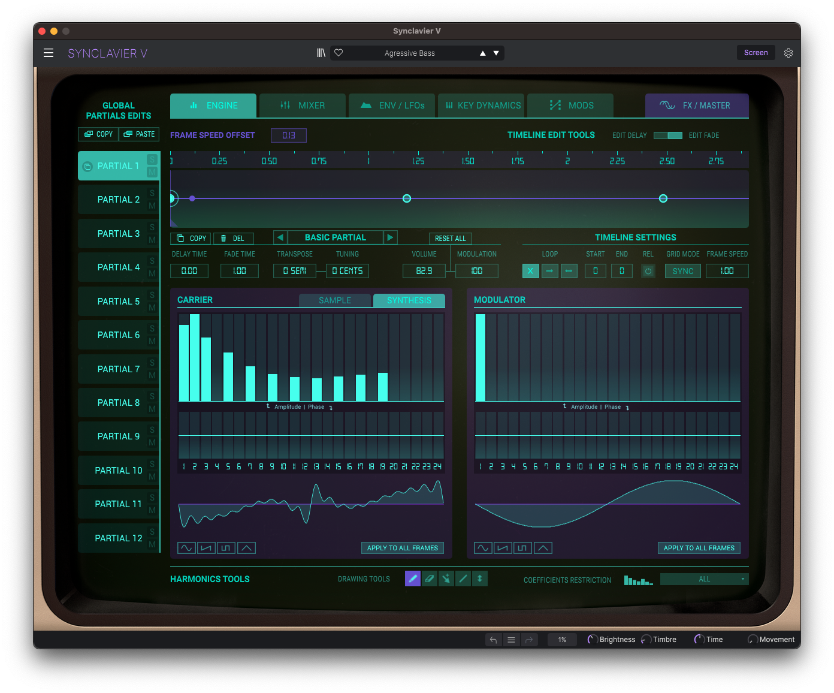This screenshot has width=834, height=693.
Task: Select previous preset with up arrow
Action: tap(482, 53)
